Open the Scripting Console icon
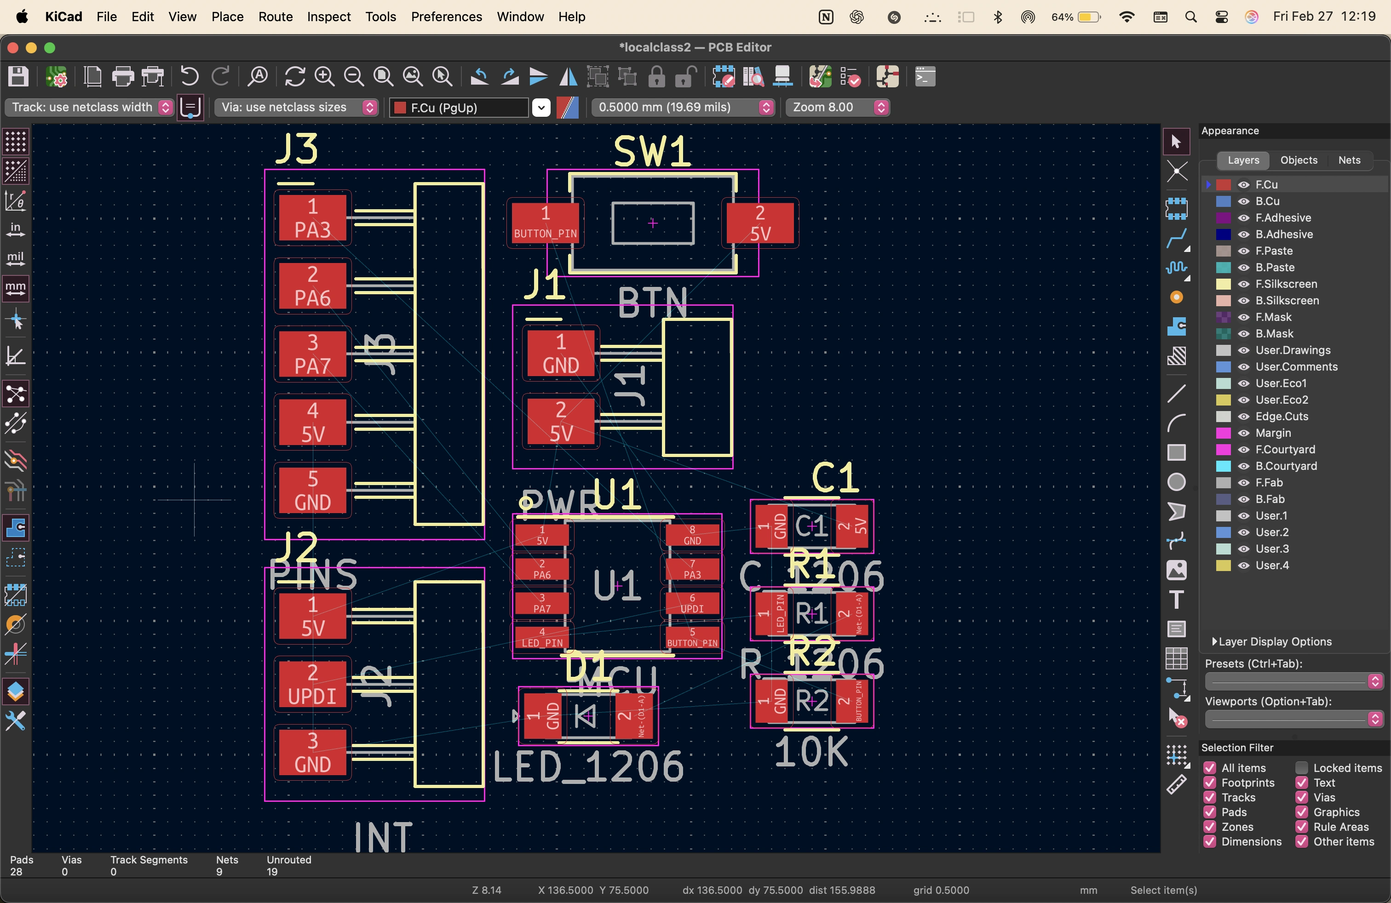The height and width of the screenshot is (903, 1391). [925, 76]
